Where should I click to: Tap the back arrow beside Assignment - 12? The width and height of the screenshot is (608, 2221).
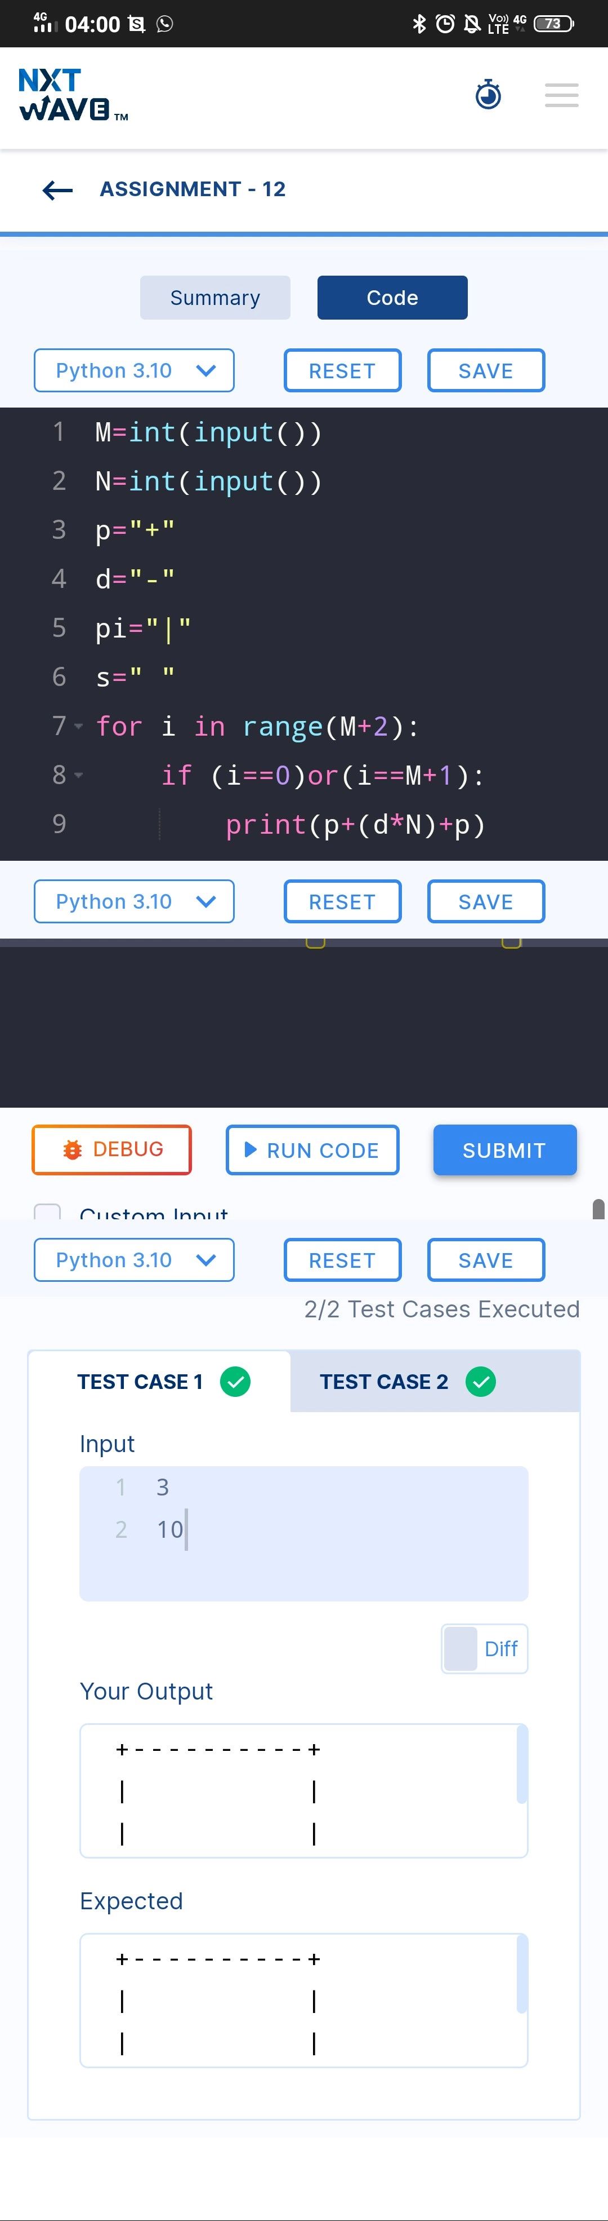57,189
